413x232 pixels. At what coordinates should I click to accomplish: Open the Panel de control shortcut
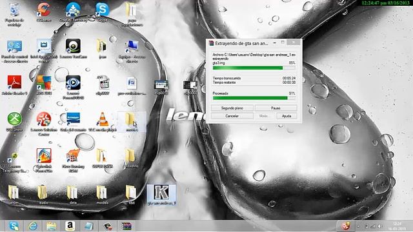14,52
